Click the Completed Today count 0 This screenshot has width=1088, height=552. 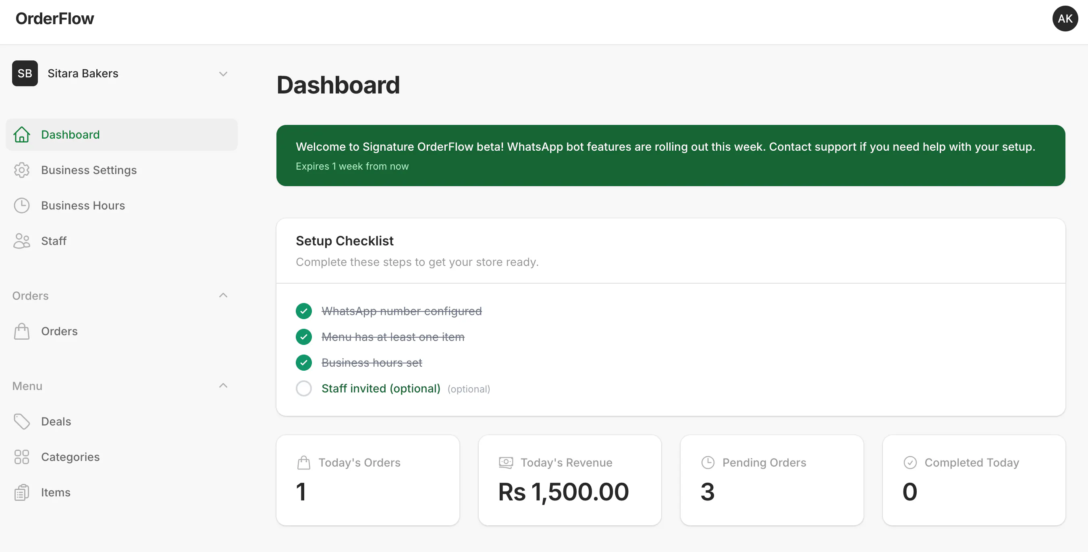click(x=910, y=492)
